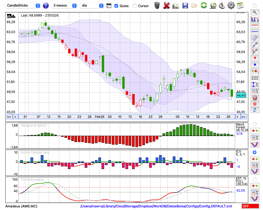Click the small chart window icon beside 'dia'

(109, 6)
